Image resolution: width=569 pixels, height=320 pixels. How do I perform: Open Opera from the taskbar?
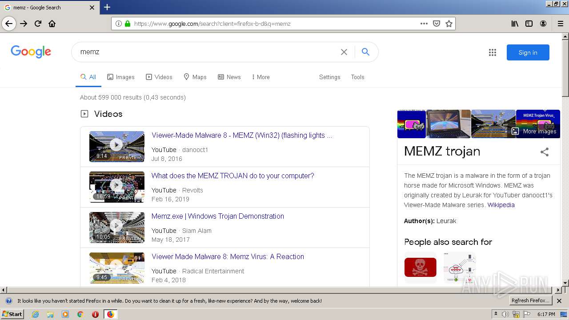(x=95, y=314)
